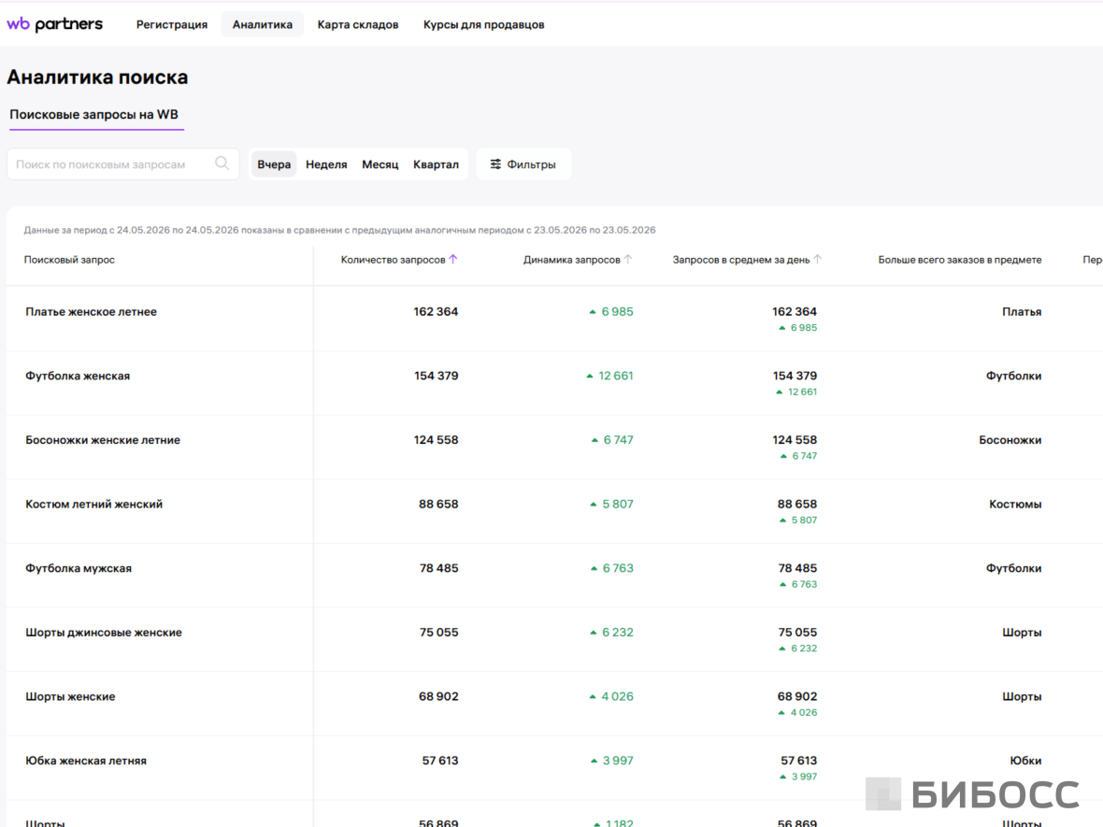Image resolution: width=1103 pixels, height=827 pixels.
Task: Select the Вчера period toggle
Action: tap(274, 164)
